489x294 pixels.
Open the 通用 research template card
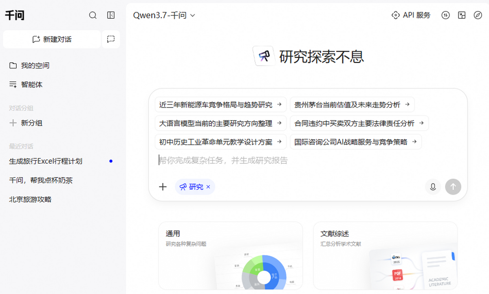[231, 255]
